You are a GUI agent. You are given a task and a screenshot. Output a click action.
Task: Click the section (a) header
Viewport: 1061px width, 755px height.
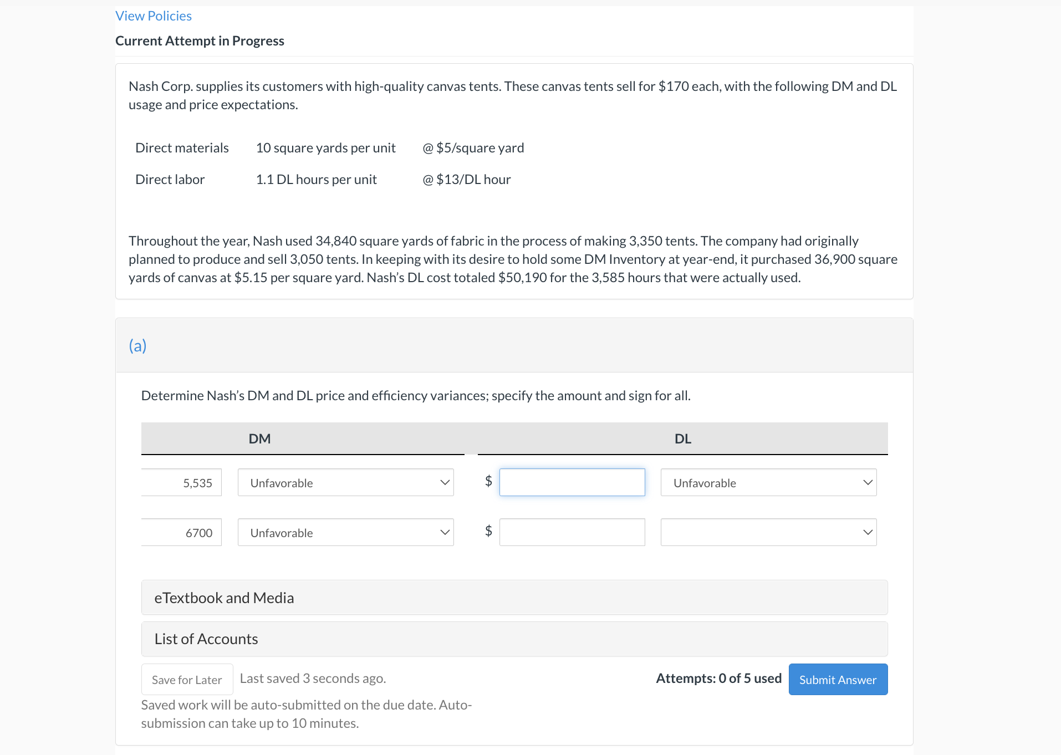(137, 345)
